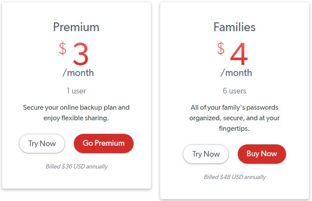Click 'Billed $48 USD annually' note

pos(235,177)
